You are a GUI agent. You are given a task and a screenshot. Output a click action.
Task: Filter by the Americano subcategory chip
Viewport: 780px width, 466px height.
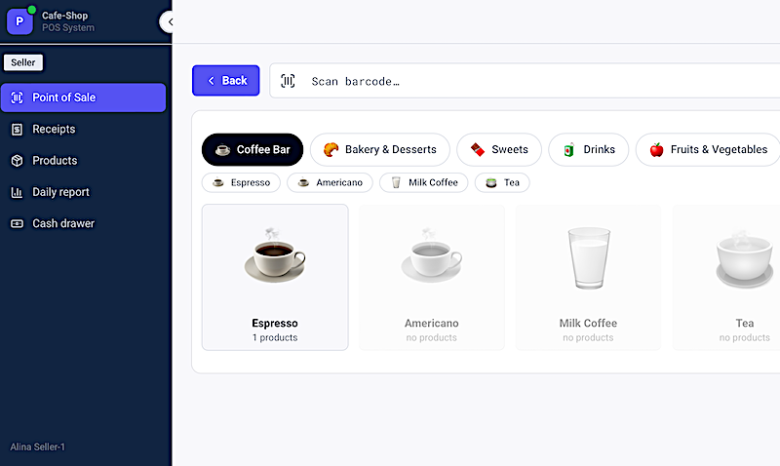[x=330, y=182]
